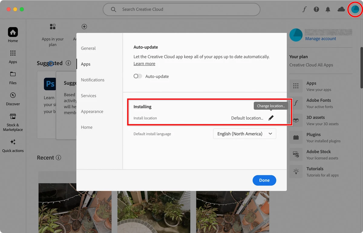The height and width of the screenshot is (233, 363).
Task: Click the Photoshop Ps icon in Suggested
Action: (x=50, y=84)
